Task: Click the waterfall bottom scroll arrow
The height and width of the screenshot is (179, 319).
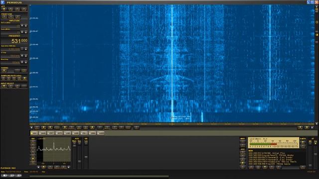Action: 317,124
